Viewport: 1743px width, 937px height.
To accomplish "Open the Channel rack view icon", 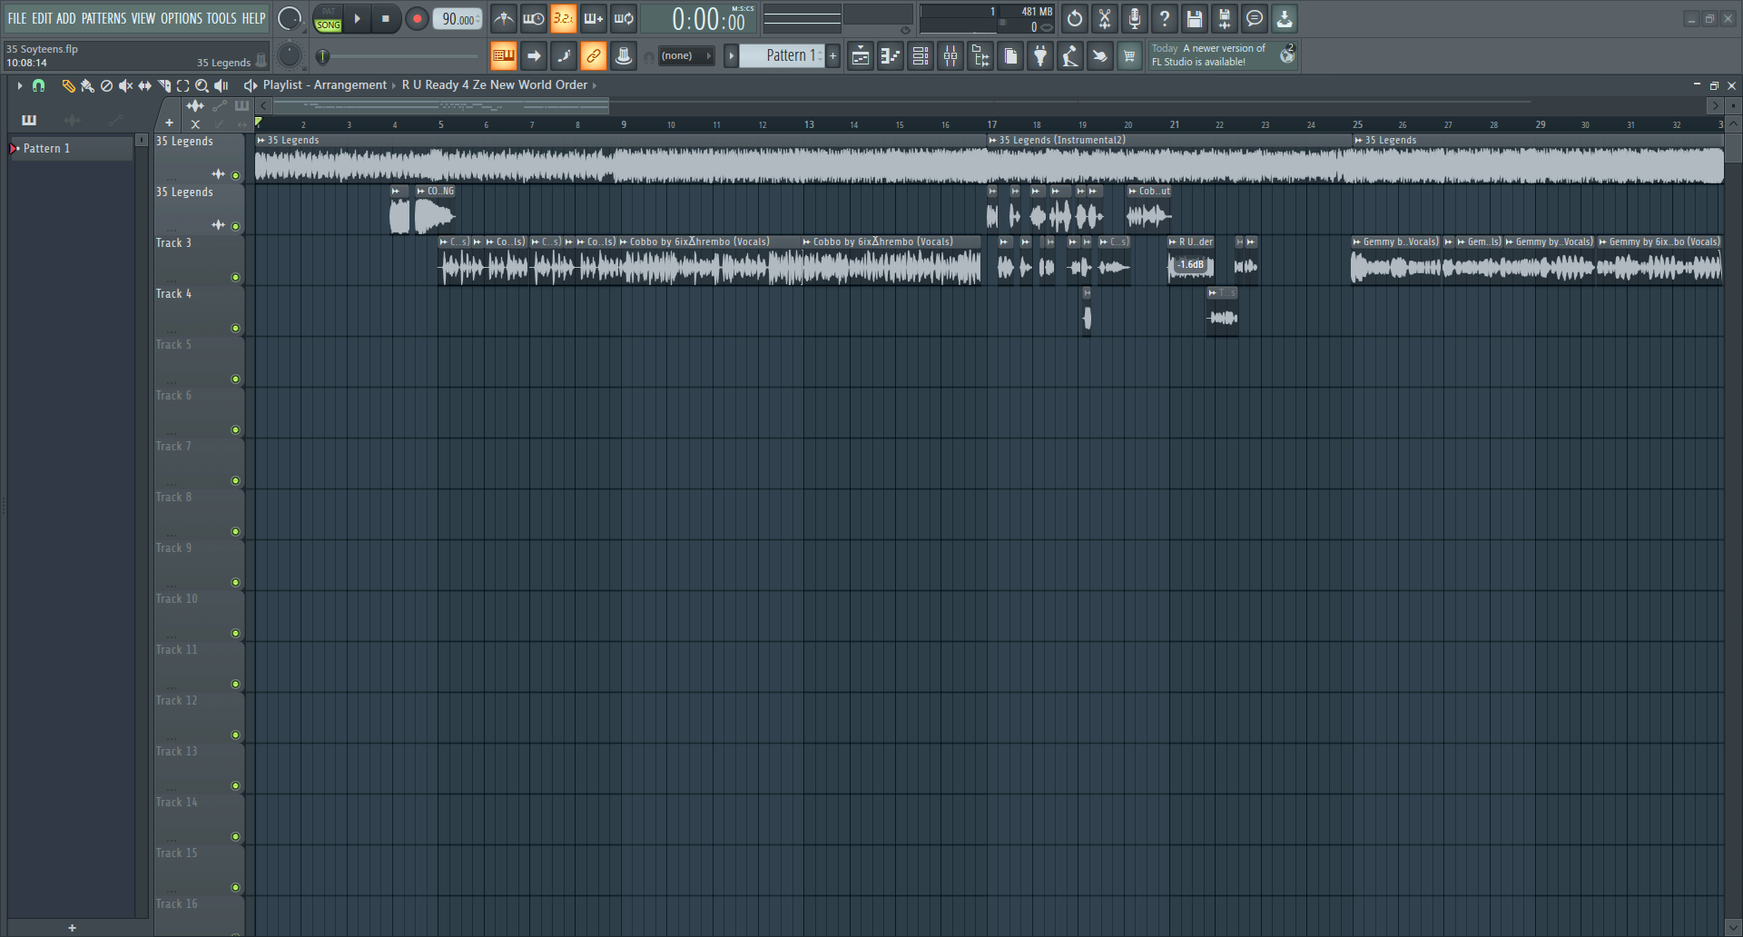I will coord(921,56).
